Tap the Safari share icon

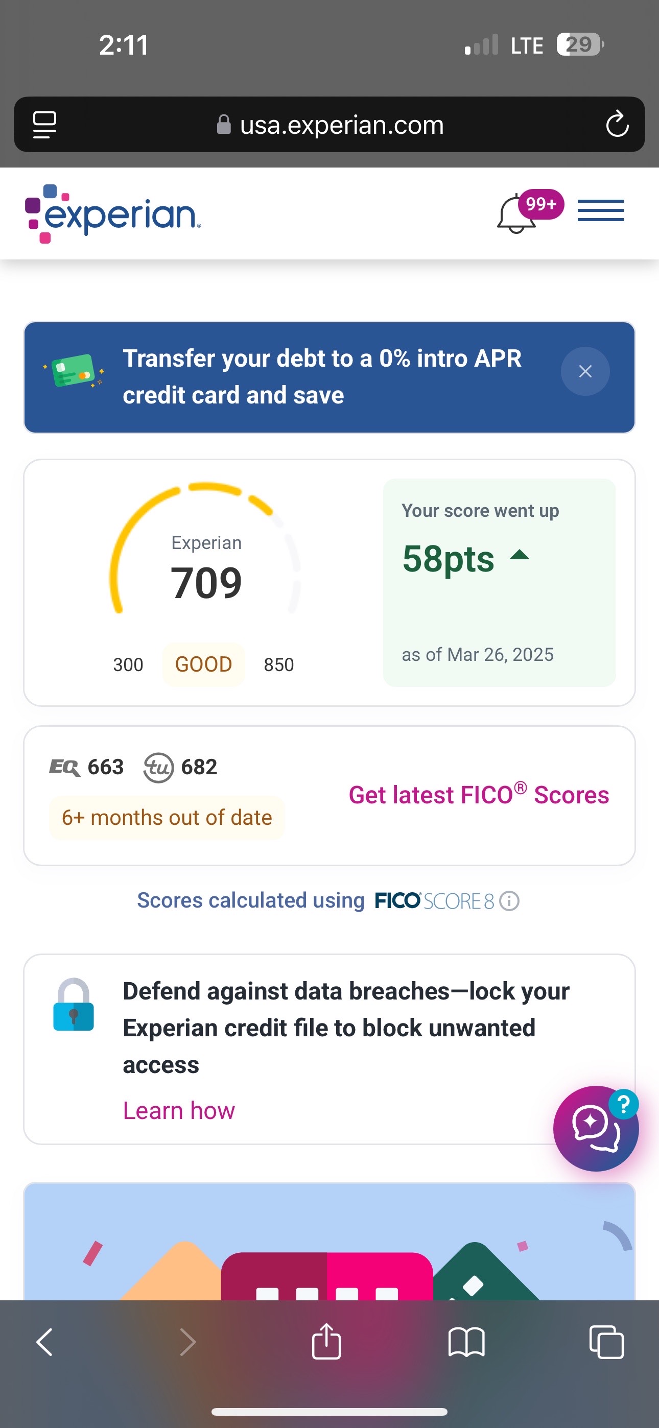[x=326, y=1341]
